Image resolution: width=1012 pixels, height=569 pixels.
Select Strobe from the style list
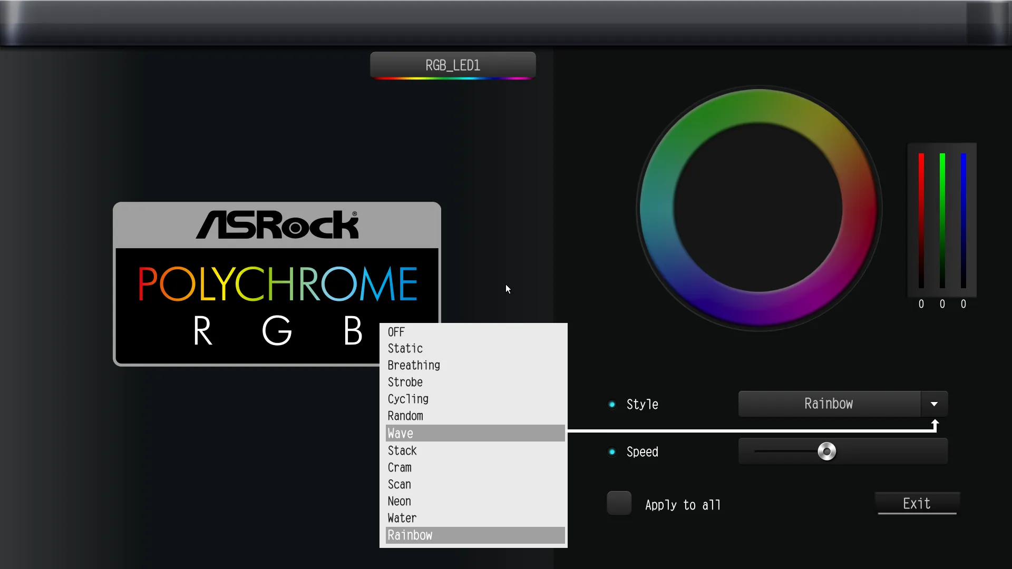[x=475, y=382]
